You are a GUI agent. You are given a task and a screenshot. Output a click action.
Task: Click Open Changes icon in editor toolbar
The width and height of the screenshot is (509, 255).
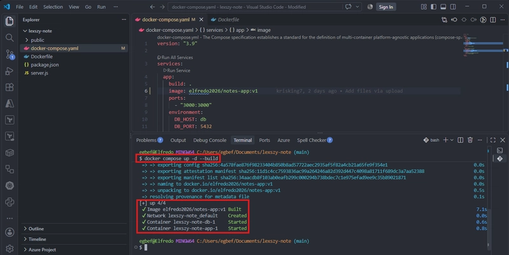[x=444, y=20]
